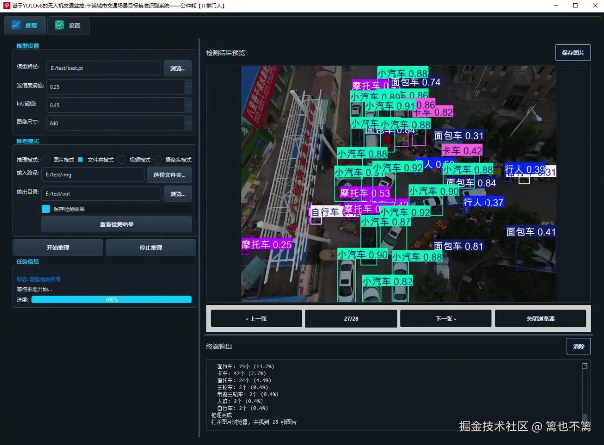This screenshot has height=445, width=604.
Task: Click the chart icon on 推理 tab
Action: click(x=16, y=25)
